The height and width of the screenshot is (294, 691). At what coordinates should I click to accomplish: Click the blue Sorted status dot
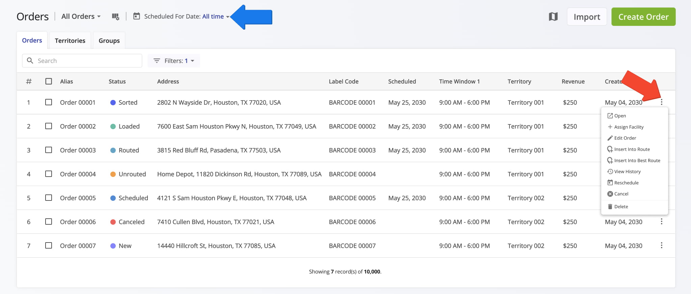coord(113,103)
